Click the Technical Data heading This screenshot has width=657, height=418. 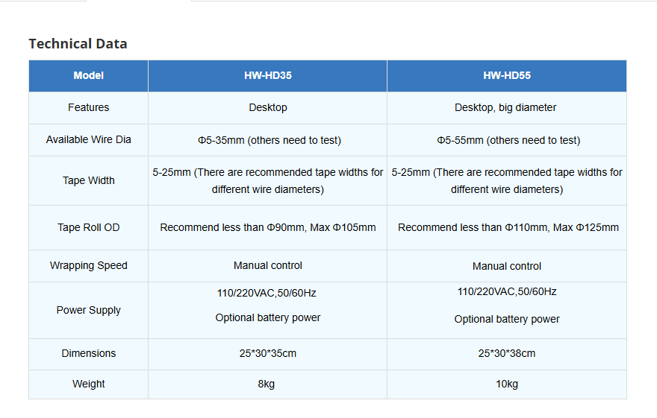[x=78, y=43]
